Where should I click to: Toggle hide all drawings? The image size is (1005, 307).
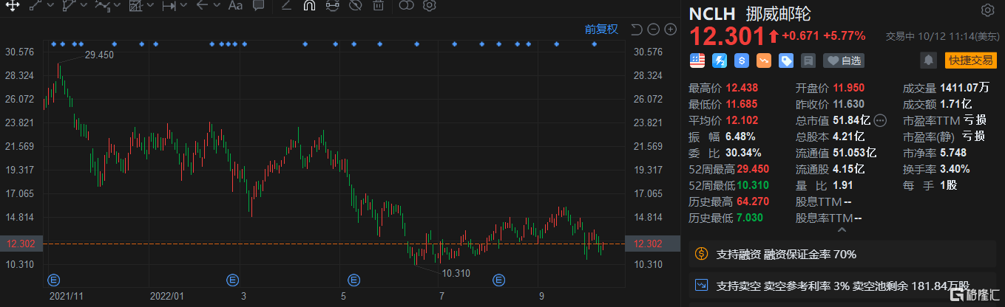pyautogui.click(x=355, y=6)
